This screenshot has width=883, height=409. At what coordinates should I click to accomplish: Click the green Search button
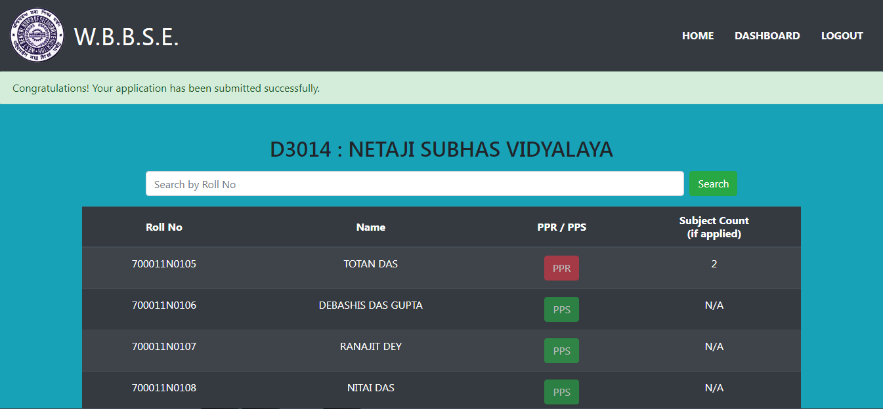[713, 184]
